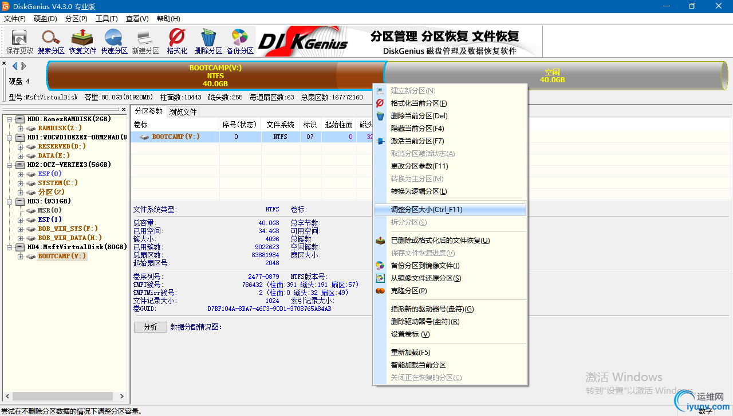Image resolution: width=733 pixels, height=416 pixels.
Task: Select the BOOTCAMP(V:) NTFS partition bar
Action: (215, 75)
